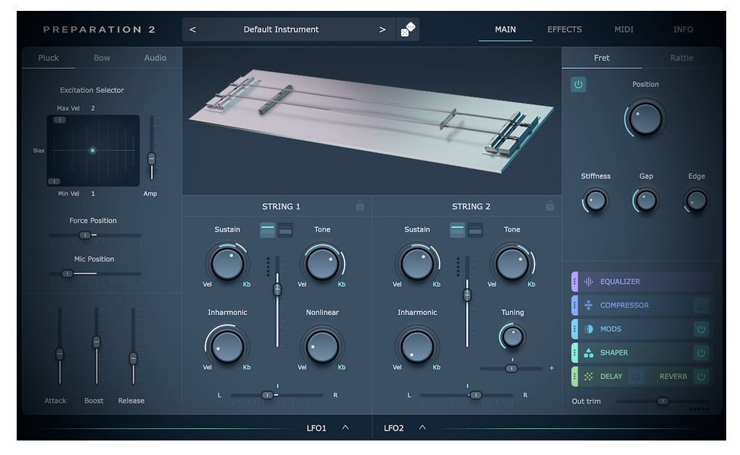Open the REVERB effect
Viewport: 740px width, 455px height.
(673, 376)
